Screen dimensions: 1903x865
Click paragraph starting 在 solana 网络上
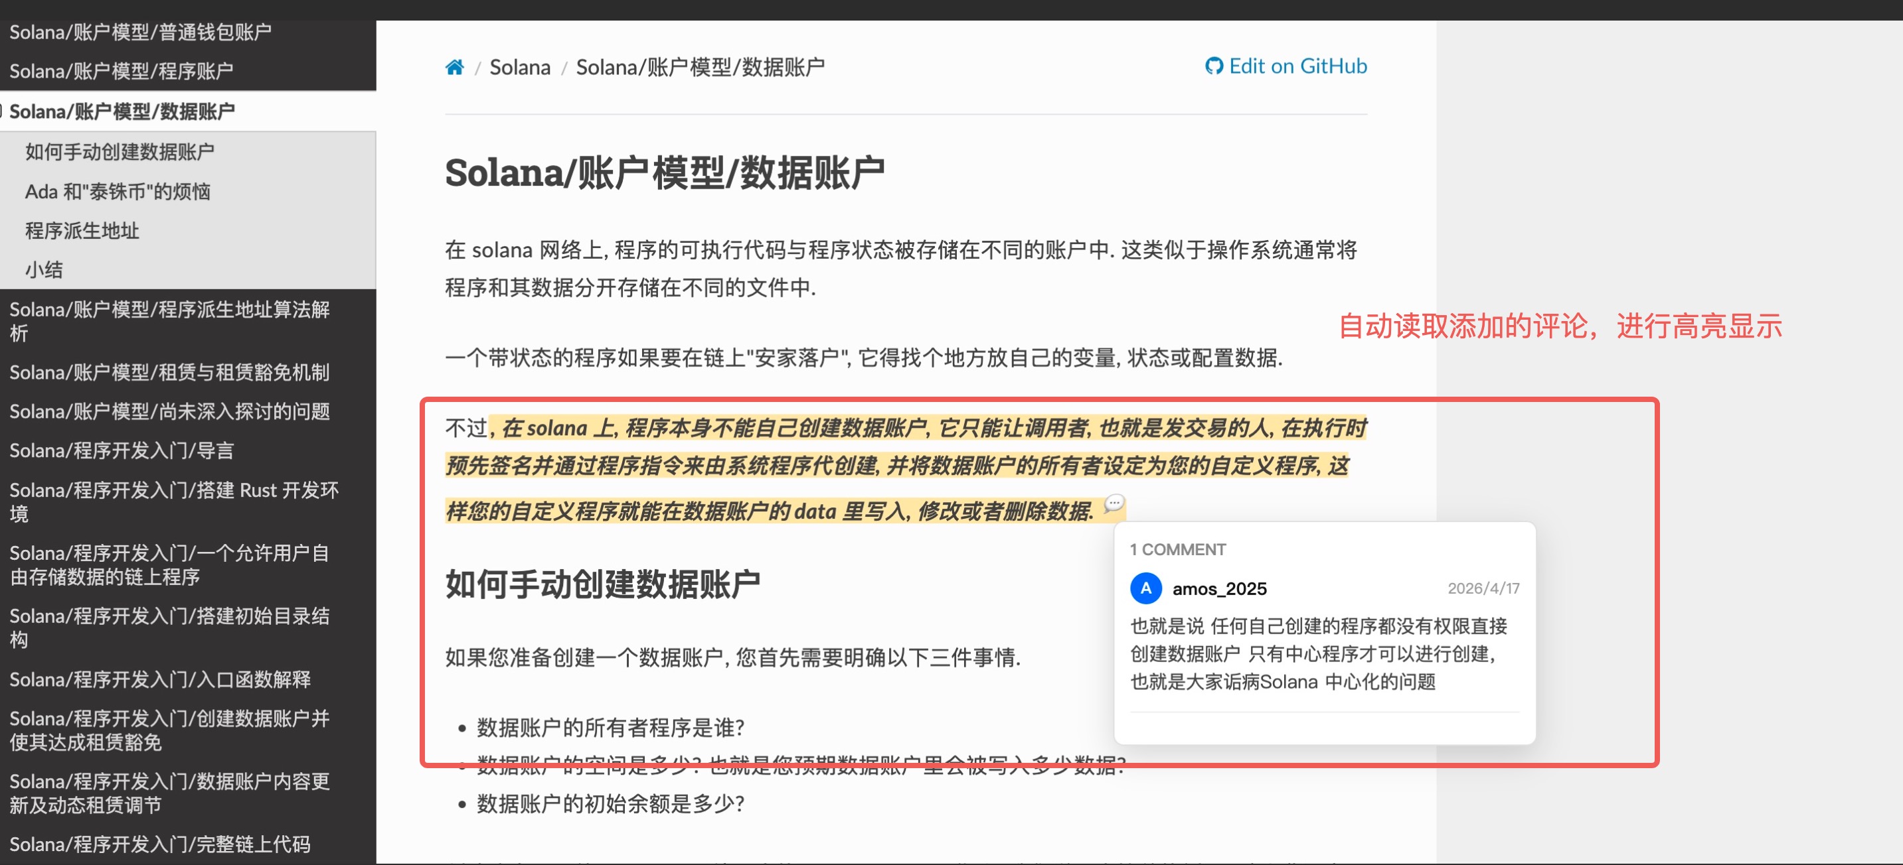(901, 269)
